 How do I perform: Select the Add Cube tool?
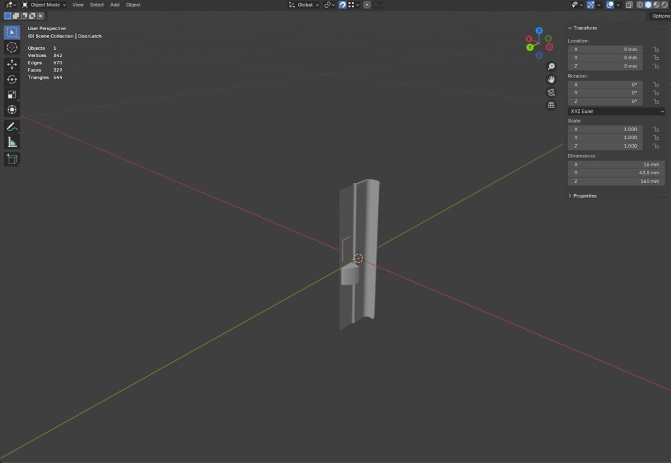pyautogui.click(x=12, y=159)
